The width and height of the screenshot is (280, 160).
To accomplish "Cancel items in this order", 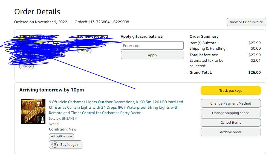I will pos(230,122).
